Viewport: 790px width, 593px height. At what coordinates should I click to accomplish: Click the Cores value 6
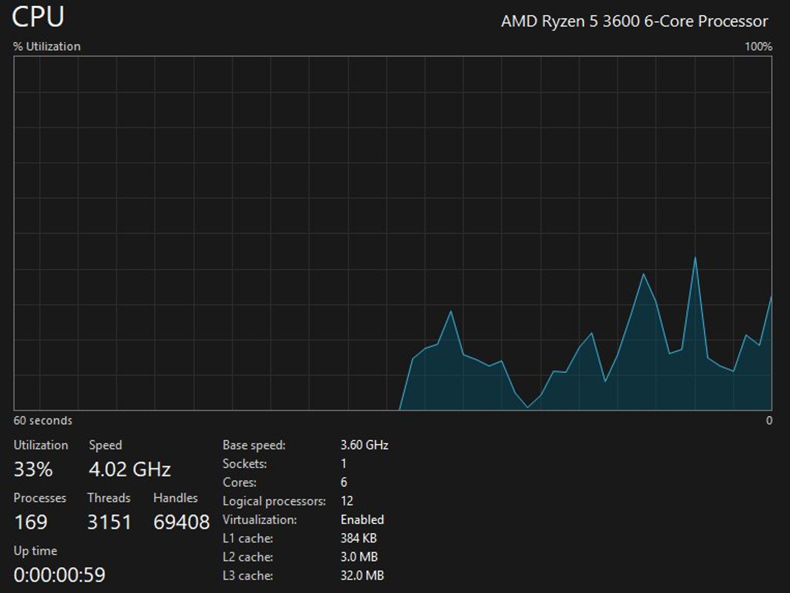[344, 482]
